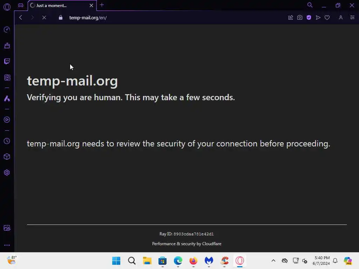This screenshot has width=359, height=269.
Task: Click the Opera GX taskbar icon
Action: click(240, 261)
